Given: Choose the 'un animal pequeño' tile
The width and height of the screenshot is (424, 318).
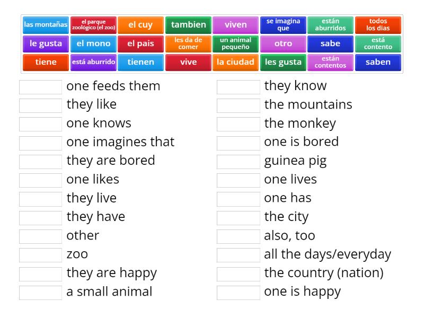Looking at the screenshot, I should [x=235, y=43].
